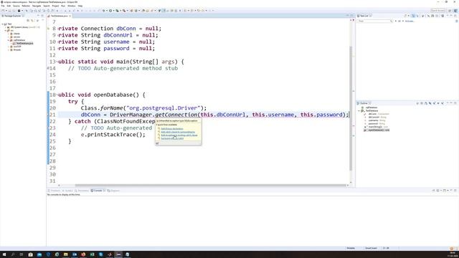This screenshot has height=258, width=459.
Task: Open Windows taskbar search
Action: (13, 254)
